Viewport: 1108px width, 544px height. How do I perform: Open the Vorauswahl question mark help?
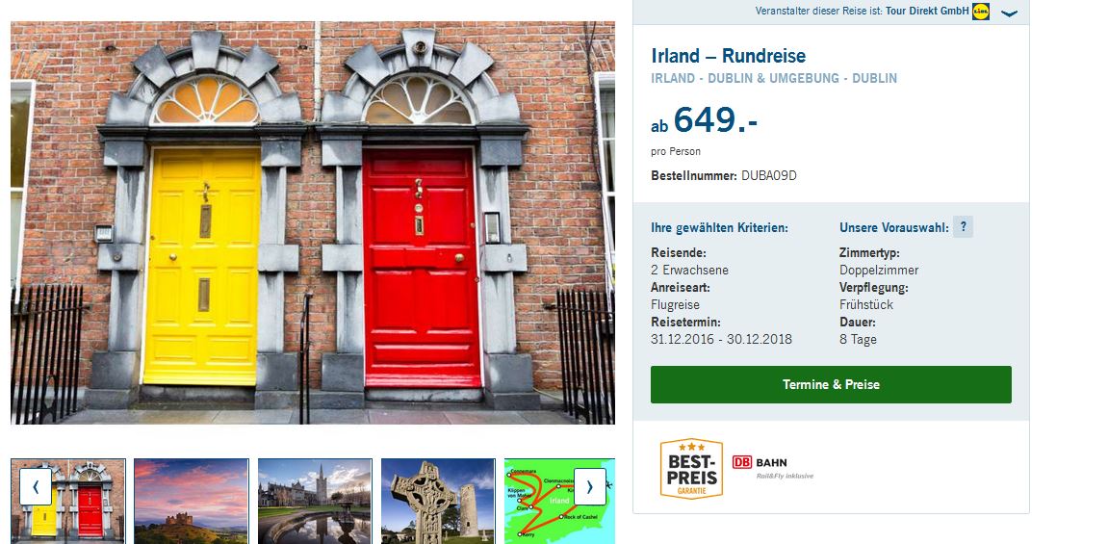(963, 227)
